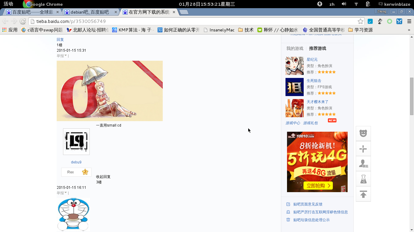Expand the 举报 dropdown under 15:31 post
Viewport: 414px width, 232px height.
click(62, 56)
